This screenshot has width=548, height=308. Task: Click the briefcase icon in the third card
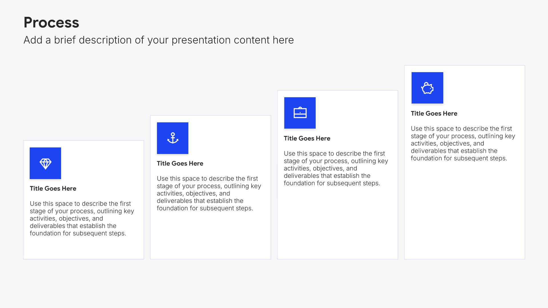(300, 113)
